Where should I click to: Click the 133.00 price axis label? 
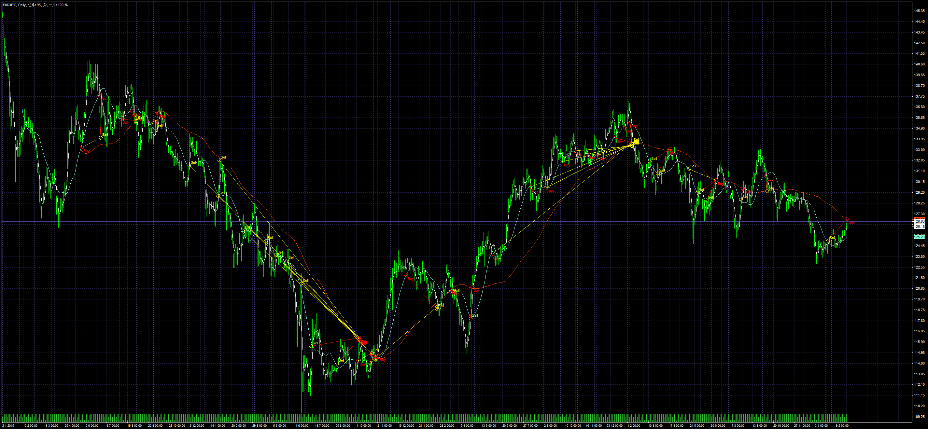click(x=919, y=150)
